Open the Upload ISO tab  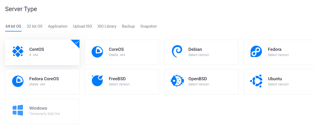(83, 26)
